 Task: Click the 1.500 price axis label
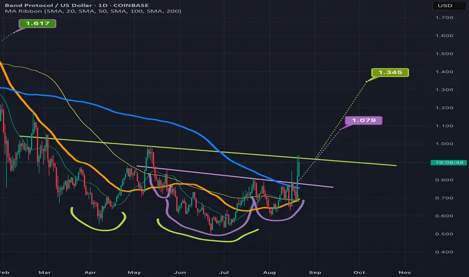pyautogui.click(x=444, y=54)
